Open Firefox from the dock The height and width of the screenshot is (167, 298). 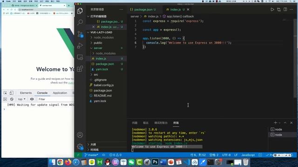pos(68,162)
